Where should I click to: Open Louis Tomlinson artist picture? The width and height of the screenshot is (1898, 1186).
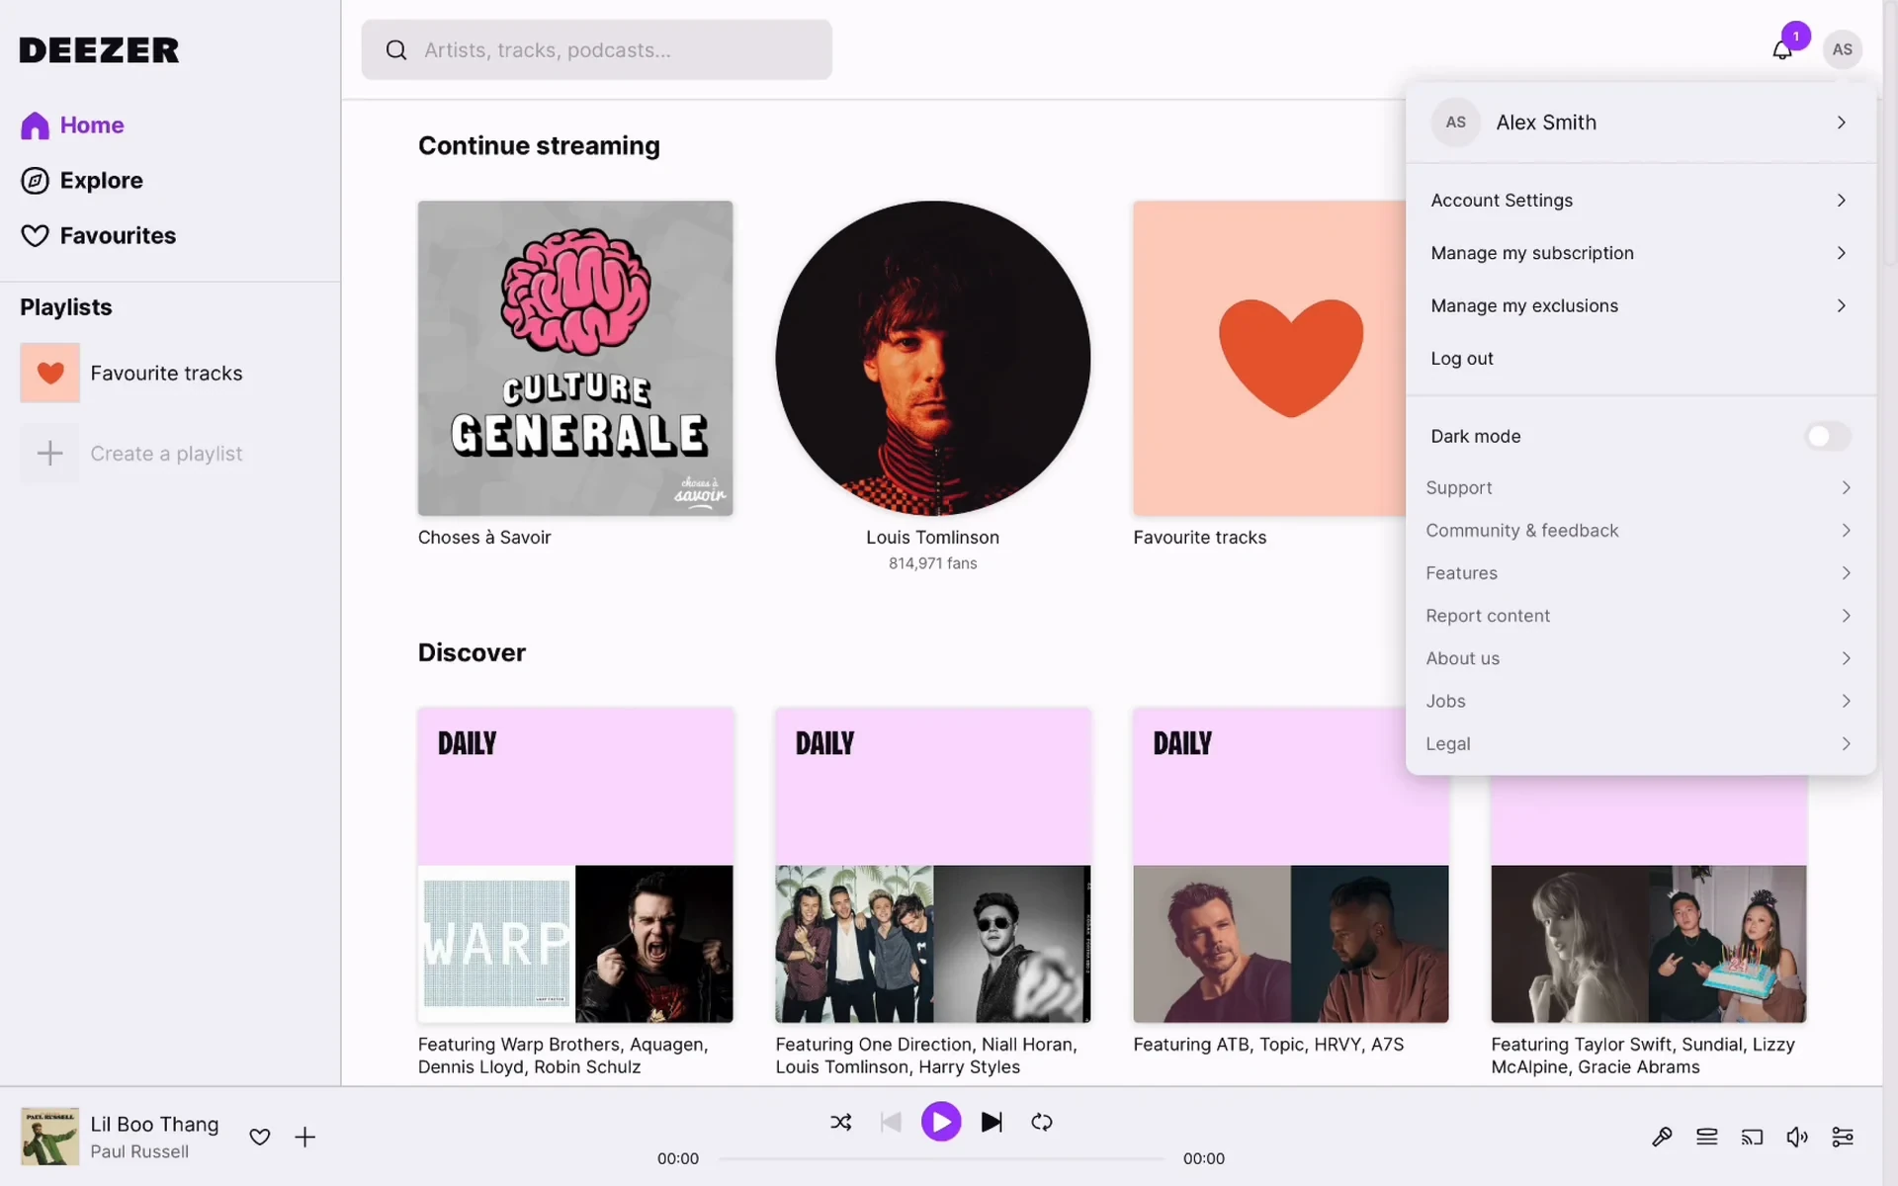pyautogui.click(x=932, y=358)
